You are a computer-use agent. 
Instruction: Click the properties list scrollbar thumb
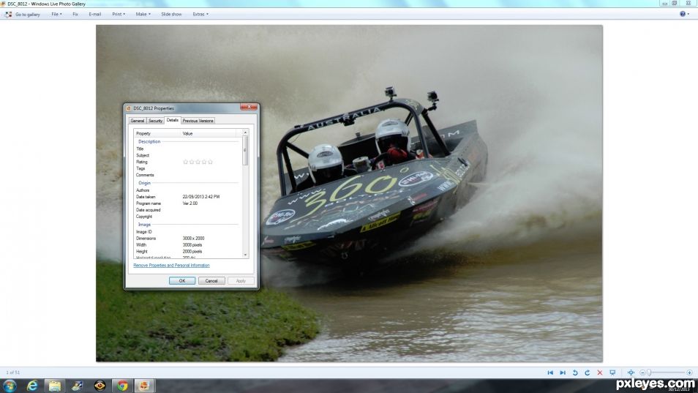[245, 151]
